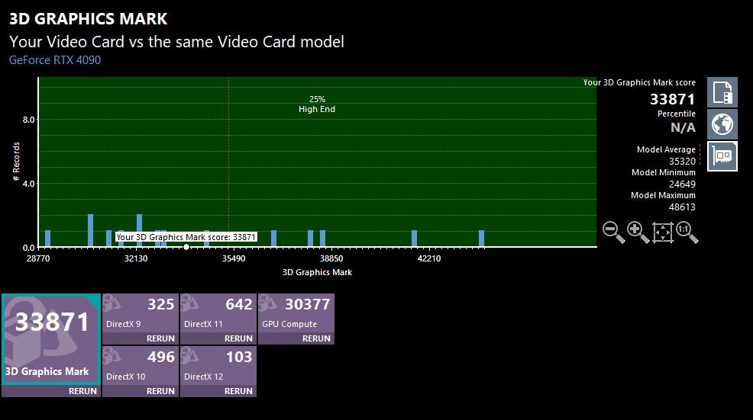Click the 'Your 3D Graphics Mark score: 33871' tooltip
The height and width of the screenshot is (420, 753).
(x=186, y=237)
